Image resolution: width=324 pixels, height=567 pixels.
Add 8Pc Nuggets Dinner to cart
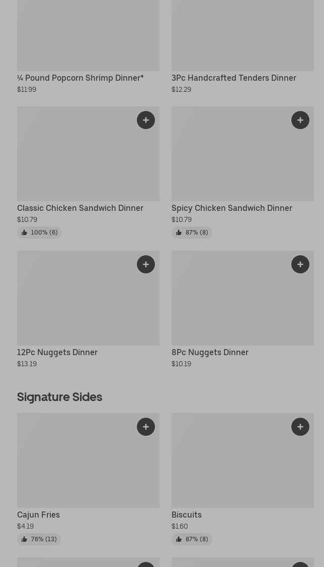[300, 264]
